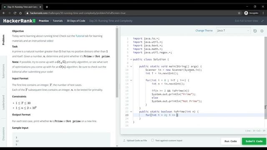Image resolution: width=267 pixels, height=150 pixels.
Task: Click the Tutorial link in Objective
Action: (x=80, y=36)
